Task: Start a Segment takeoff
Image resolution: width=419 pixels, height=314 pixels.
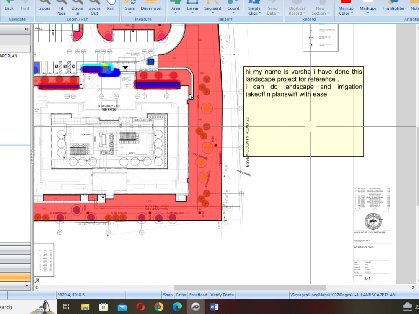Action: (213, 7)
